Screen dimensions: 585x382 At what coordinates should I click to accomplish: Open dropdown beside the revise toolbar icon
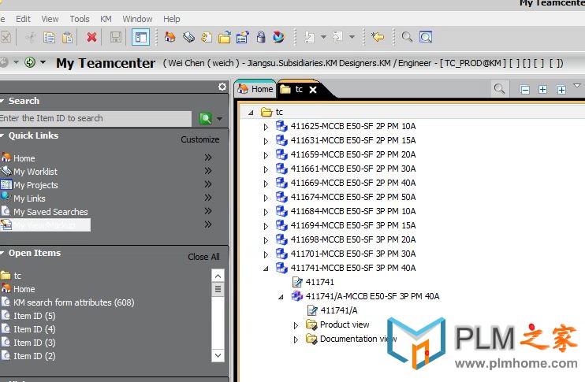(323, 37)
